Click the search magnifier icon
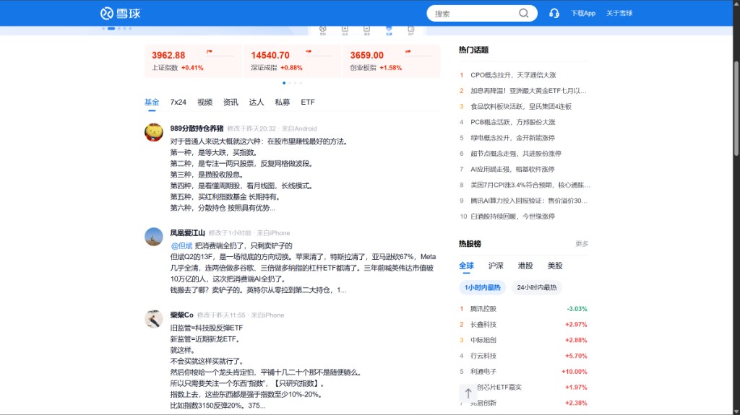The image size is (740, 415). 523,13
